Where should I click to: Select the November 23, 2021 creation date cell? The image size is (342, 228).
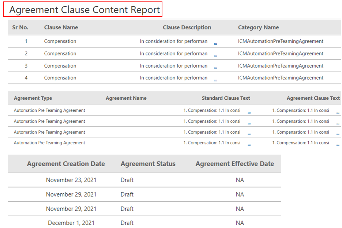point(71,180)
